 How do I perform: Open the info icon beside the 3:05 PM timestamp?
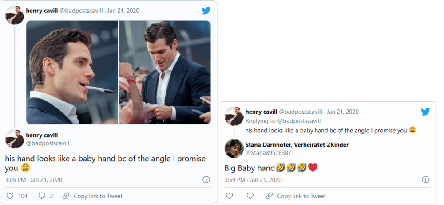pyautogui.click(x=206, y=180)
